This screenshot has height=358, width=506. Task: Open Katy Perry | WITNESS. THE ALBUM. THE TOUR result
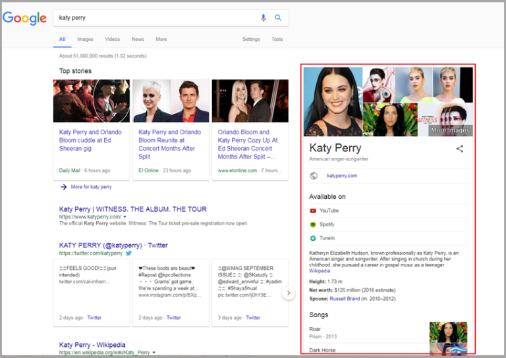click(x=132, y=209)
